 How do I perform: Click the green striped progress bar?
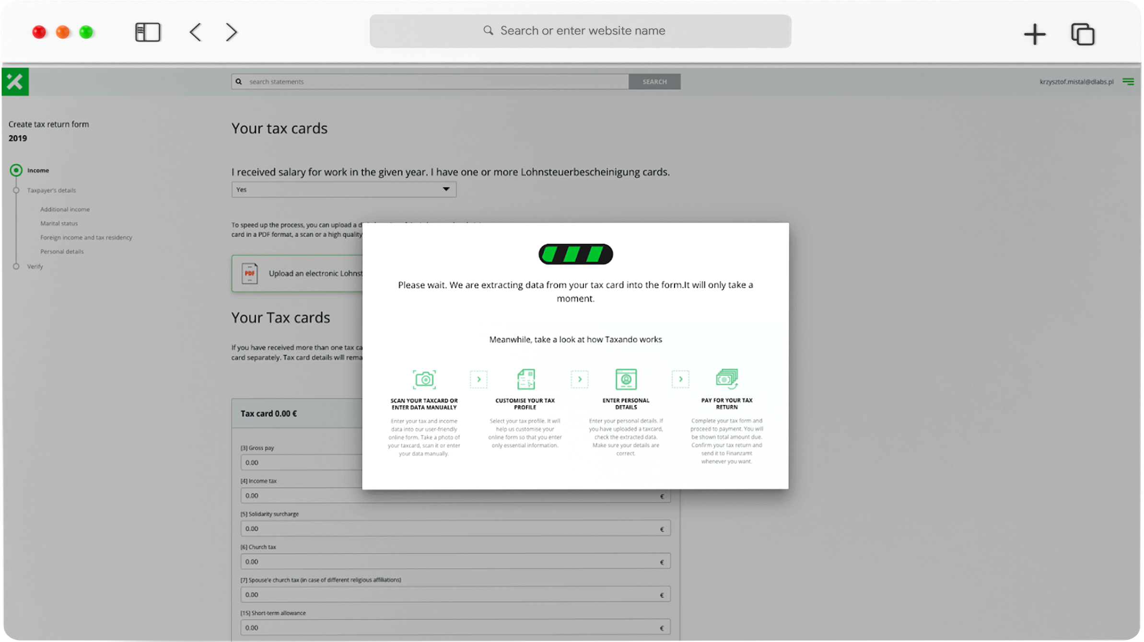[x=575, y=254]
